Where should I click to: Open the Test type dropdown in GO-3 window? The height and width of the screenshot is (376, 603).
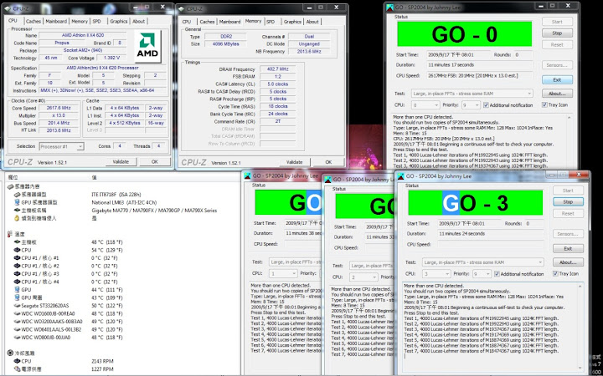point(483,262)
